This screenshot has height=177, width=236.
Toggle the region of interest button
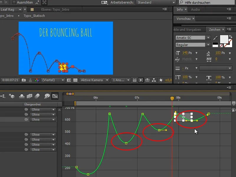coord(69,80)
